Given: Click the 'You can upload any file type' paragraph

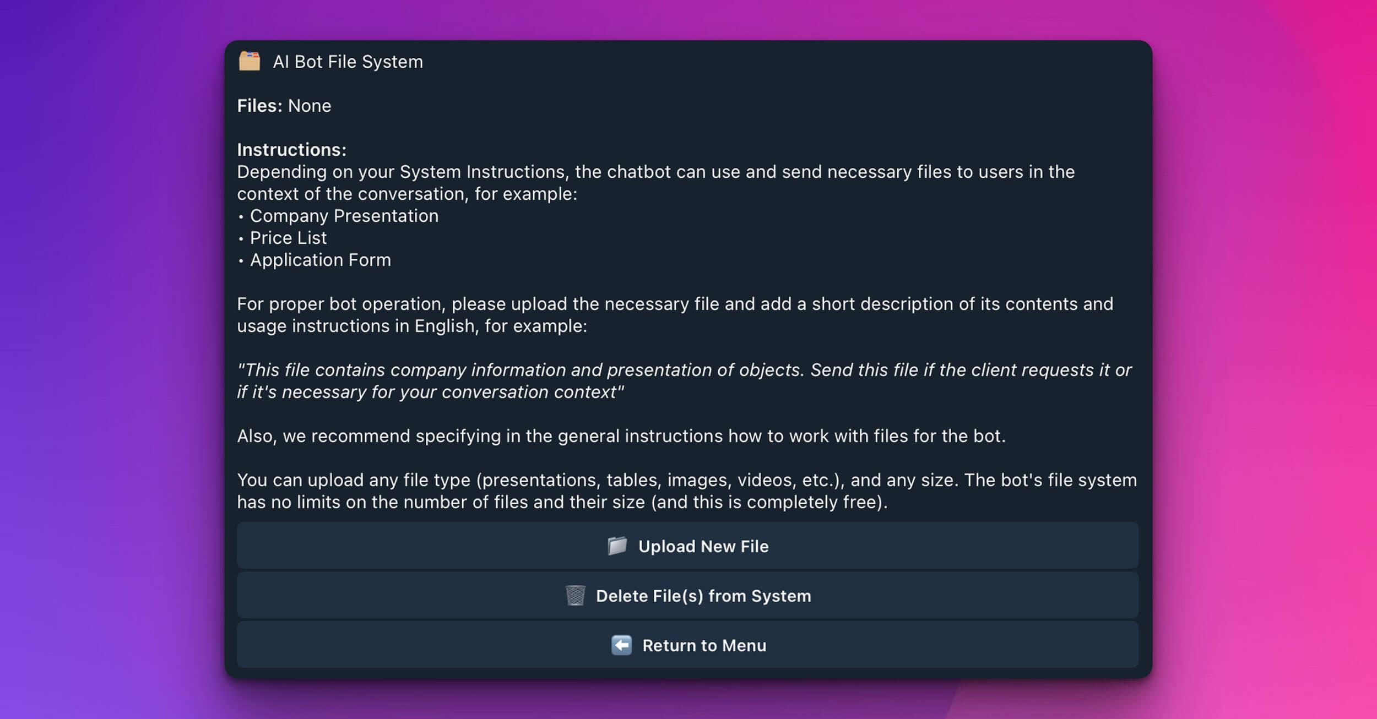Looking at the screenshot, I should point(686,491).
